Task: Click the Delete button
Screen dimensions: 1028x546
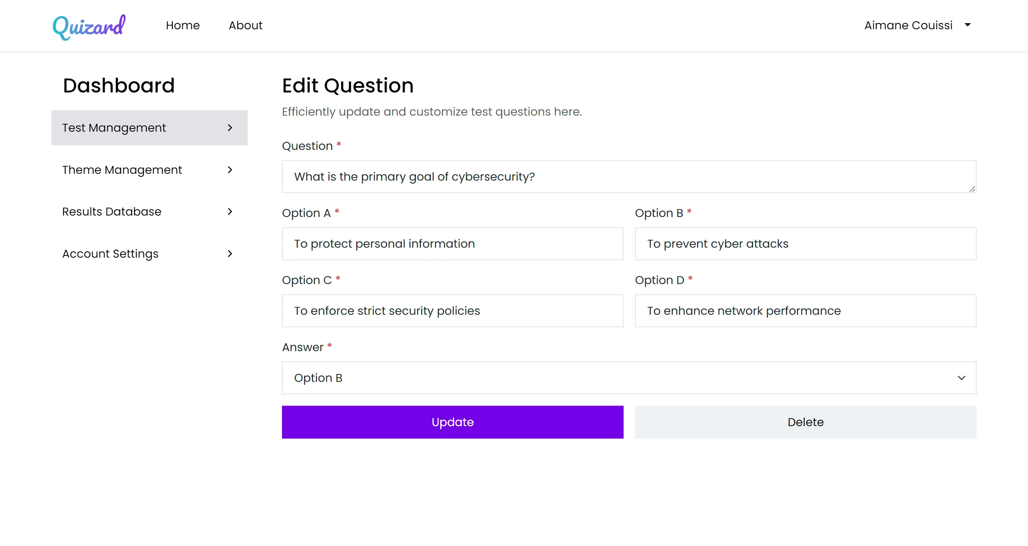Action: (x=805, y=422)
